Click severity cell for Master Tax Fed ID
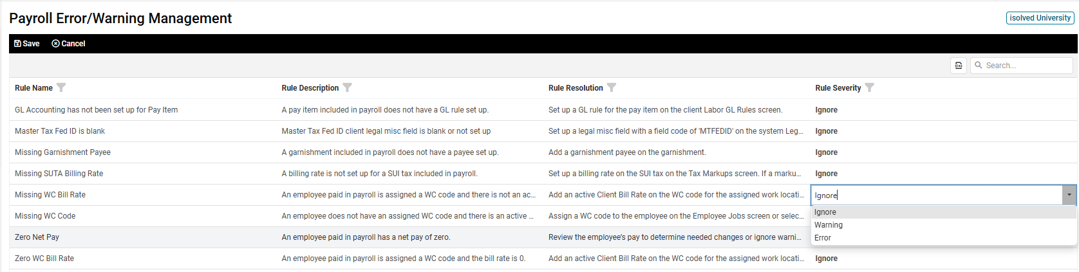The width and height of the screenshot is (1079, 272). tap(827, 131)
